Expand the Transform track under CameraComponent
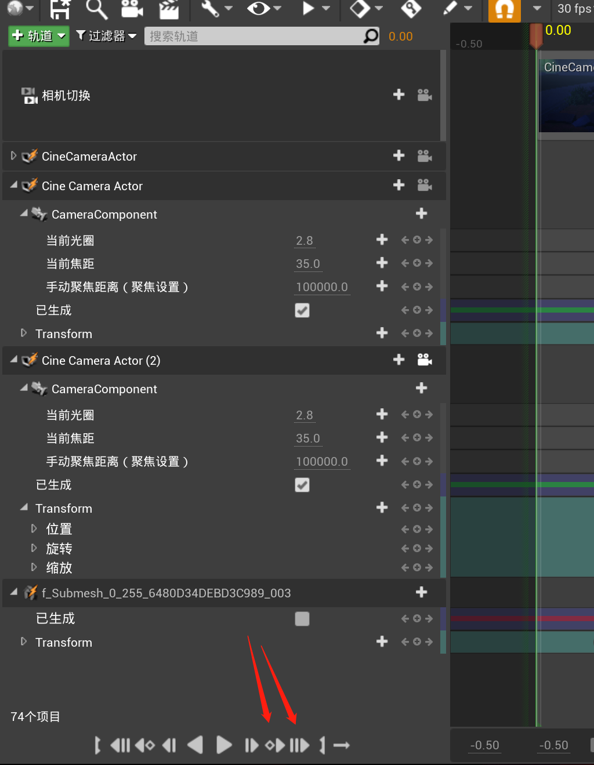Image resolution: width=594 pixels, height=765 pixels. coord(24,333)
